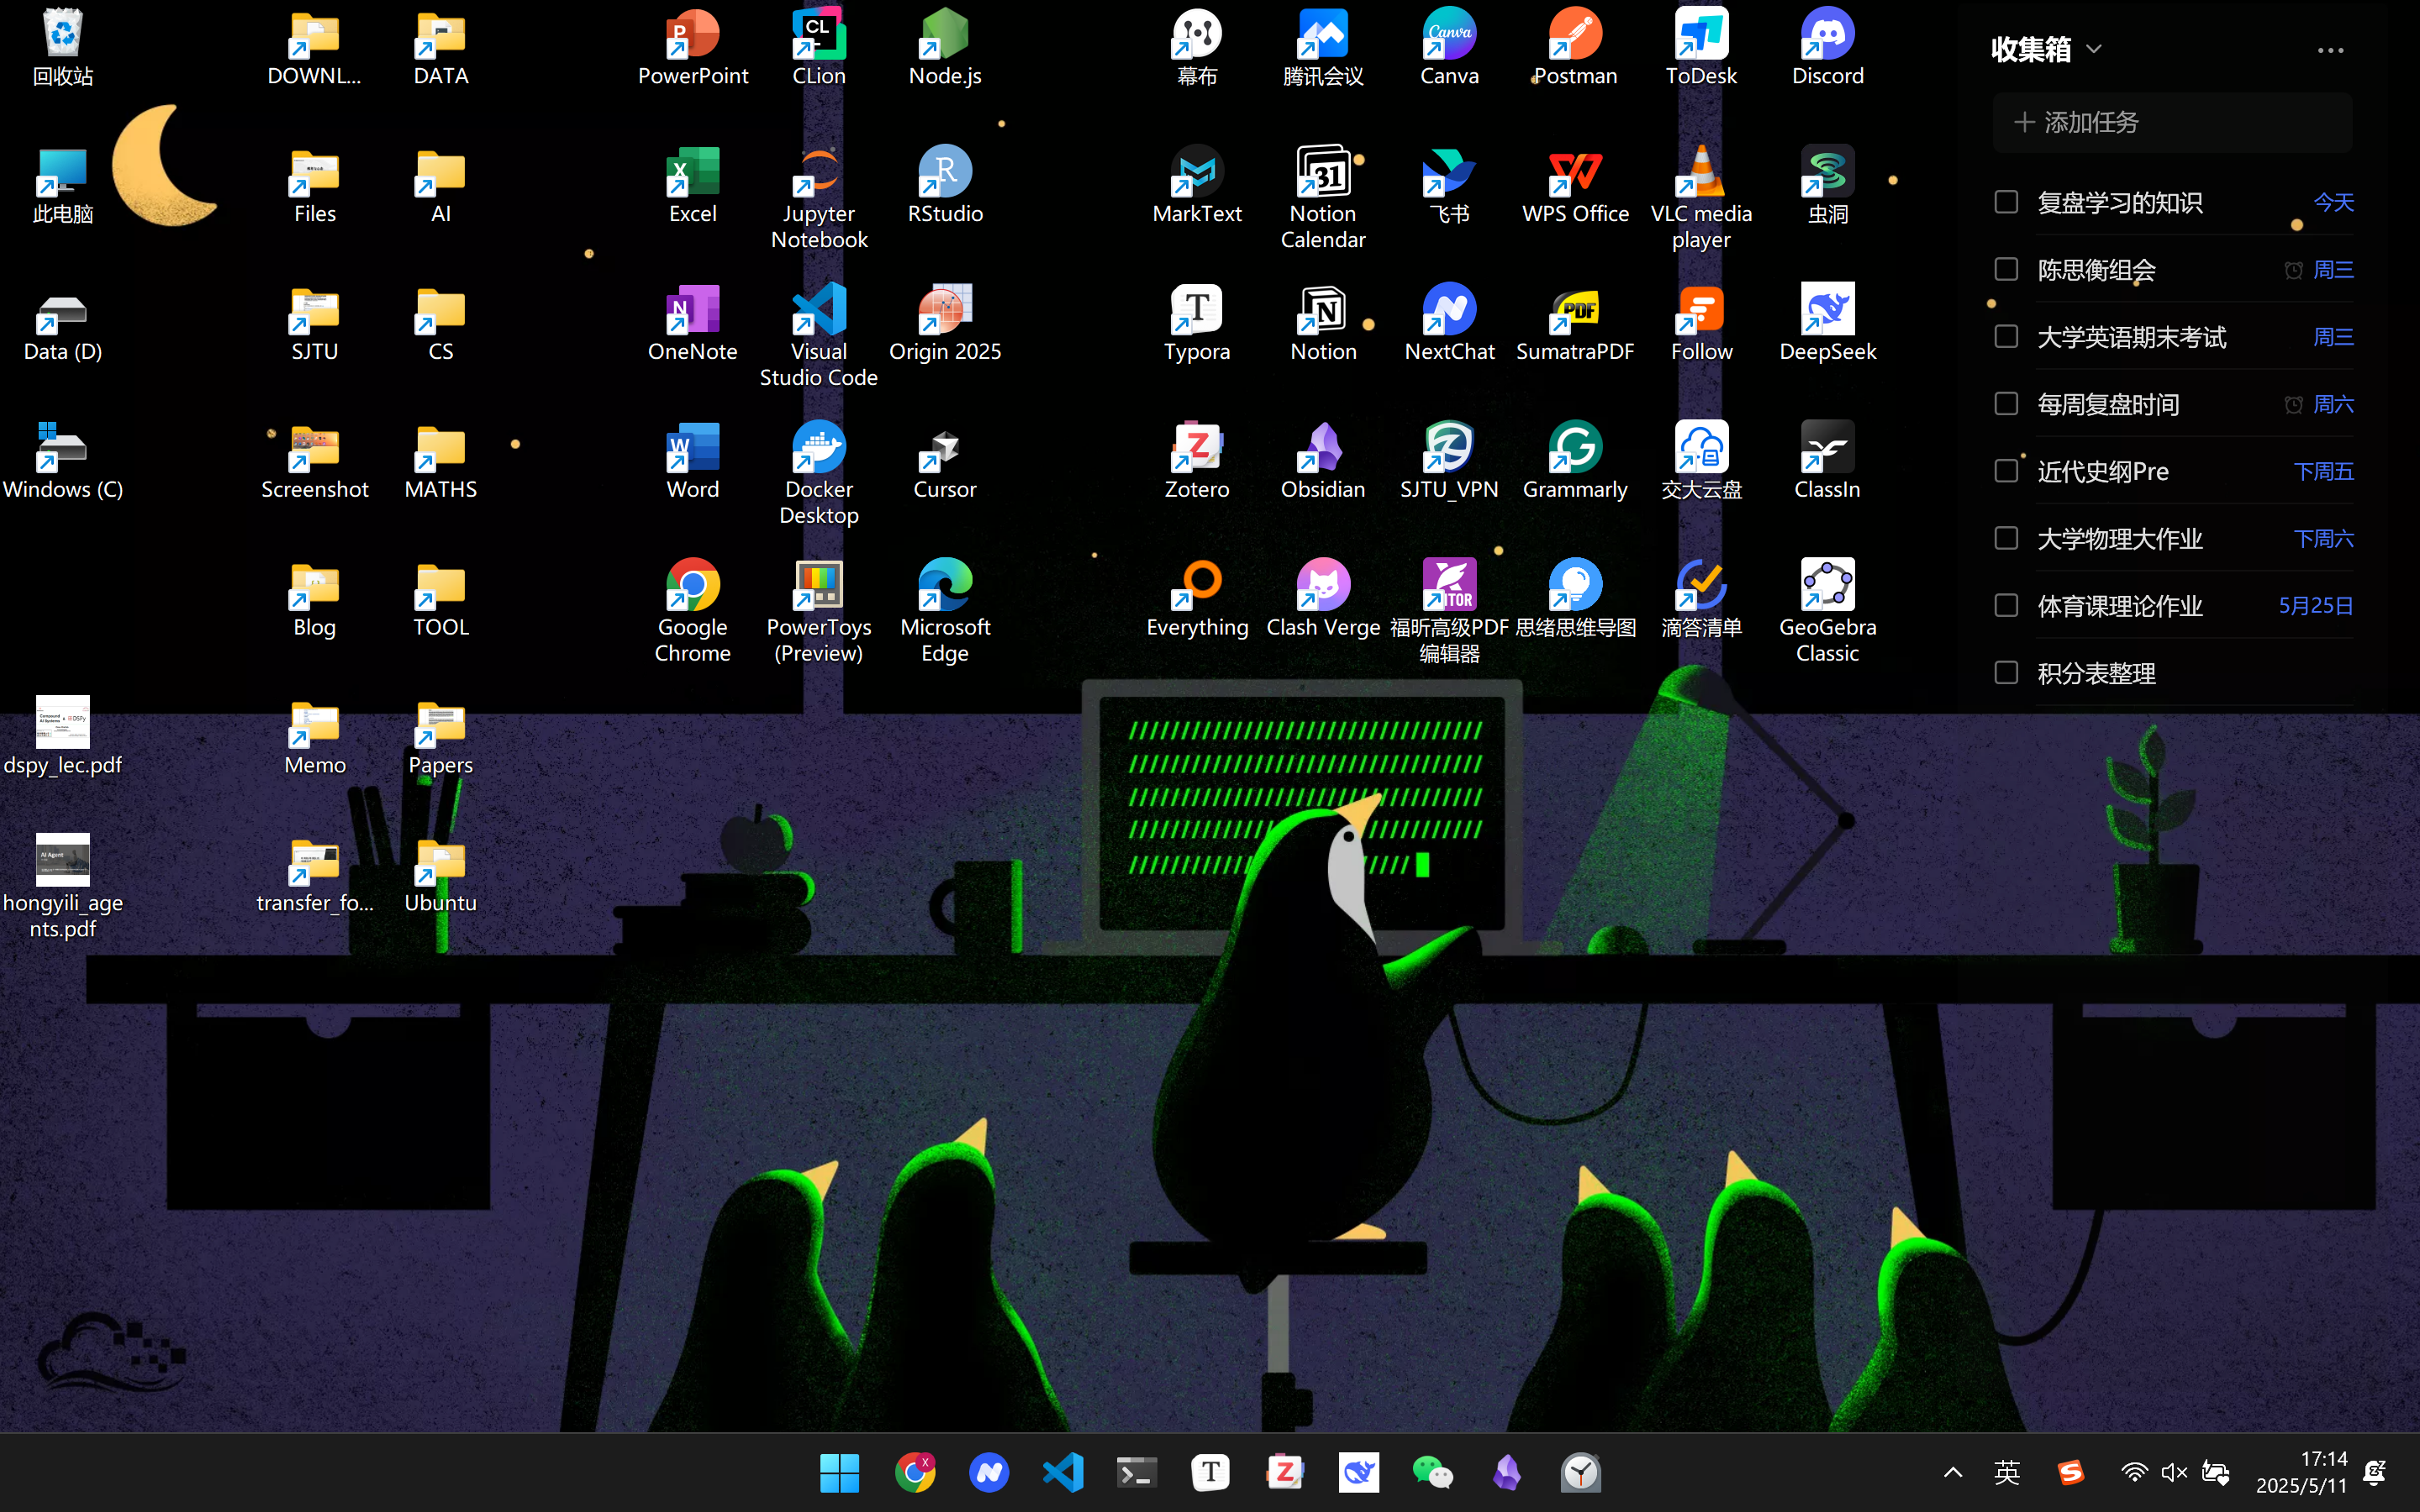Screen dimensions: 2420x1512
Task: Unmute via the volume tray icon
Action: pos(2174,1472)
